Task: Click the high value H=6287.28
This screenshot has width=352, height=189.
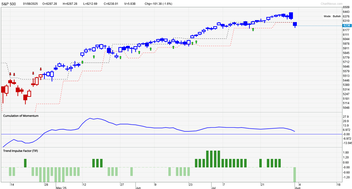Action: 70,4
